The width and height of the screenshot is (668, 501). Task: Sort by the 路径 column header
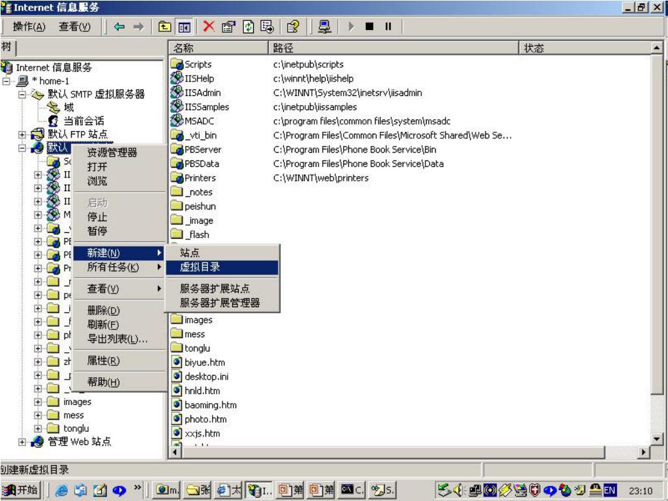click(x=393, y=48)
